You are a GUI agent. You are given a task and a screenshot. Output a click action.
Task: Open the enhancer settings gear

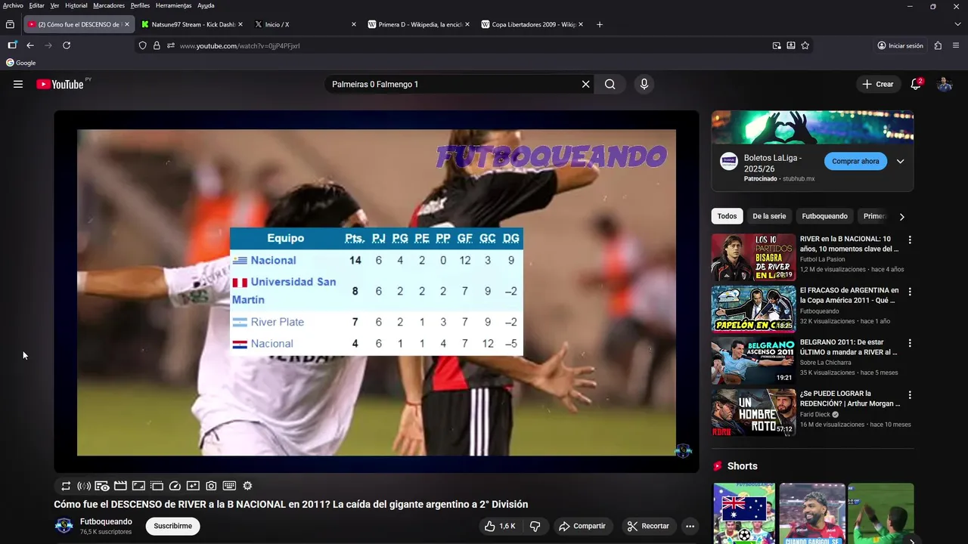click(x=247, y=486)
